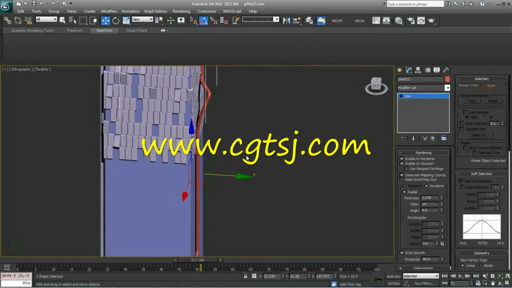Click Select and Manipulate icon
Screen dimensions: 512x288
pyautogui.click(x=170, y=20)
